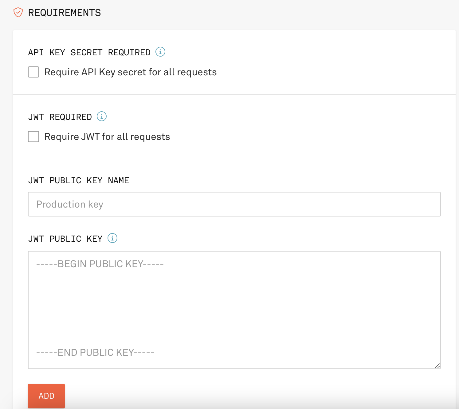This screenshot has height=409, width=459.
Task: Open info icon next to JWT Required
Action: (102, 117)
